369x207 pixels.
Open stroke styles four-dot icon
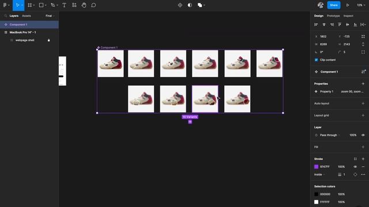pyautogui.click(x=355, y=159)
